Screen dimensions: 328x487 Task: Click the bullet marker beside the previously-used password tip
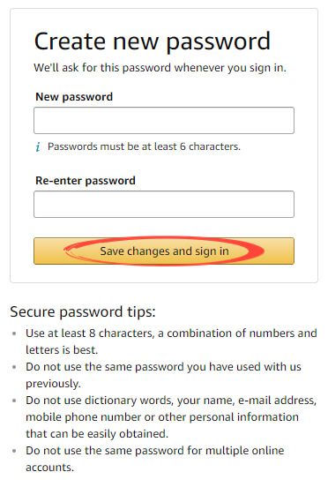[x=14, y=367]
